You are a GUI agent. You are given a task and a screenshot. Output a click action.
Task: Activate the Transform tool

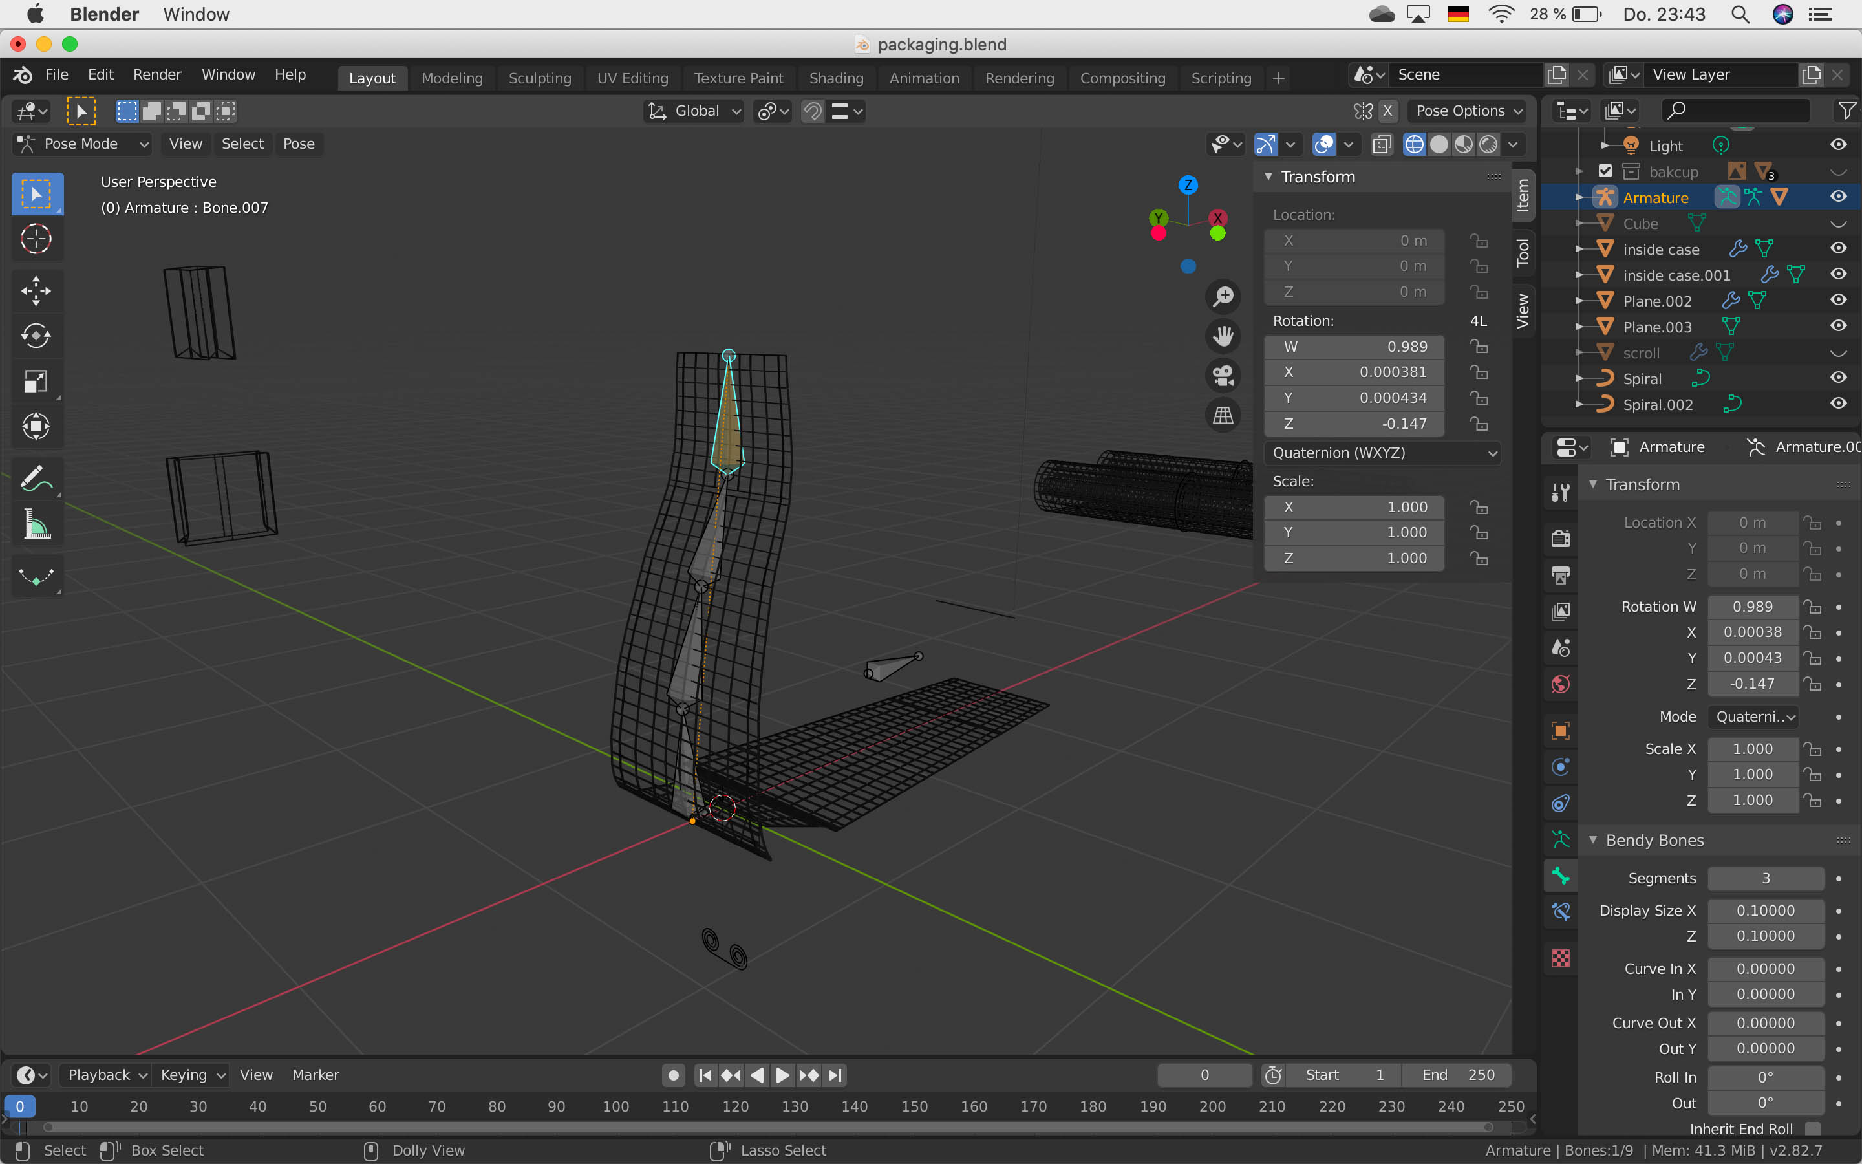point(36,426)
